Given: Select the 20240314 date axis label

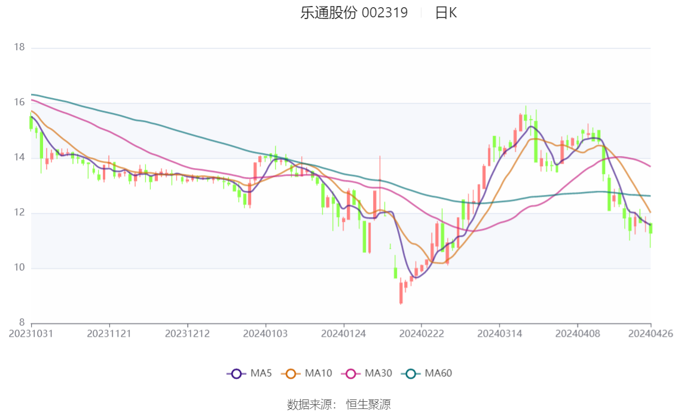Looking at the screenshot, I should 499,334.
